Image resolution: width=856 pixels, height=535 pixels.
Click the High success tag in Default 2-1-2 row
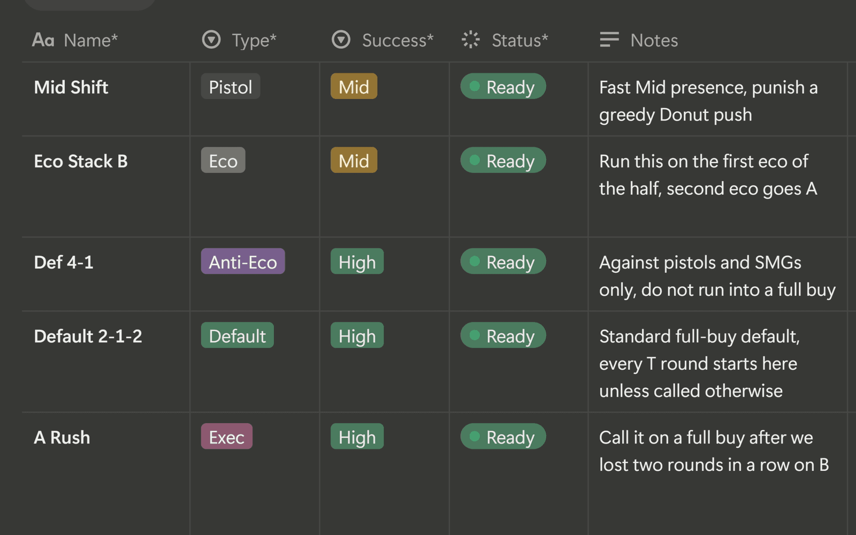(x=357, y=335)
